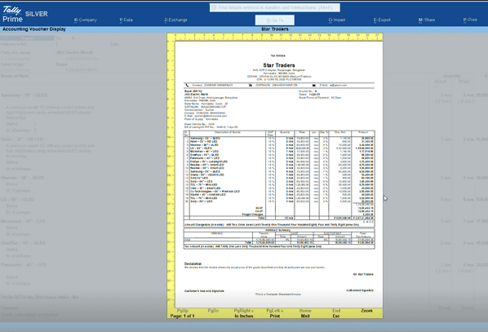Click 'Samsung – 55" – QLED' item in background voucher
The image size is (488, 332).
(24, 95)
